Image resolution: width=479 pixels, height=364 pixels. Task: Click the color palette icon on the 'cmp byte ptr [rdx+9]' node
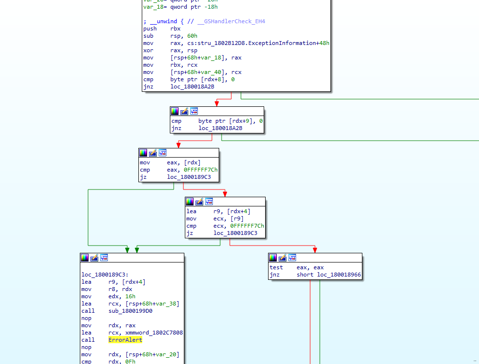click(x=175, y=111)
